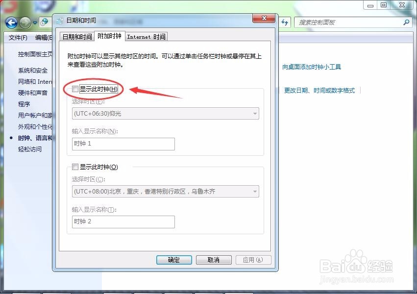Enable the first 显示此时钟(H) checkbox
417x294 pixels.
(x=74, y=89)
